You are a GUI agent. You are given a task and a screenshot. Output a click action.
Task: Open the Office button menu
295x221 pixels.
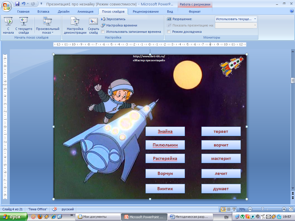(x=6, y=6)
